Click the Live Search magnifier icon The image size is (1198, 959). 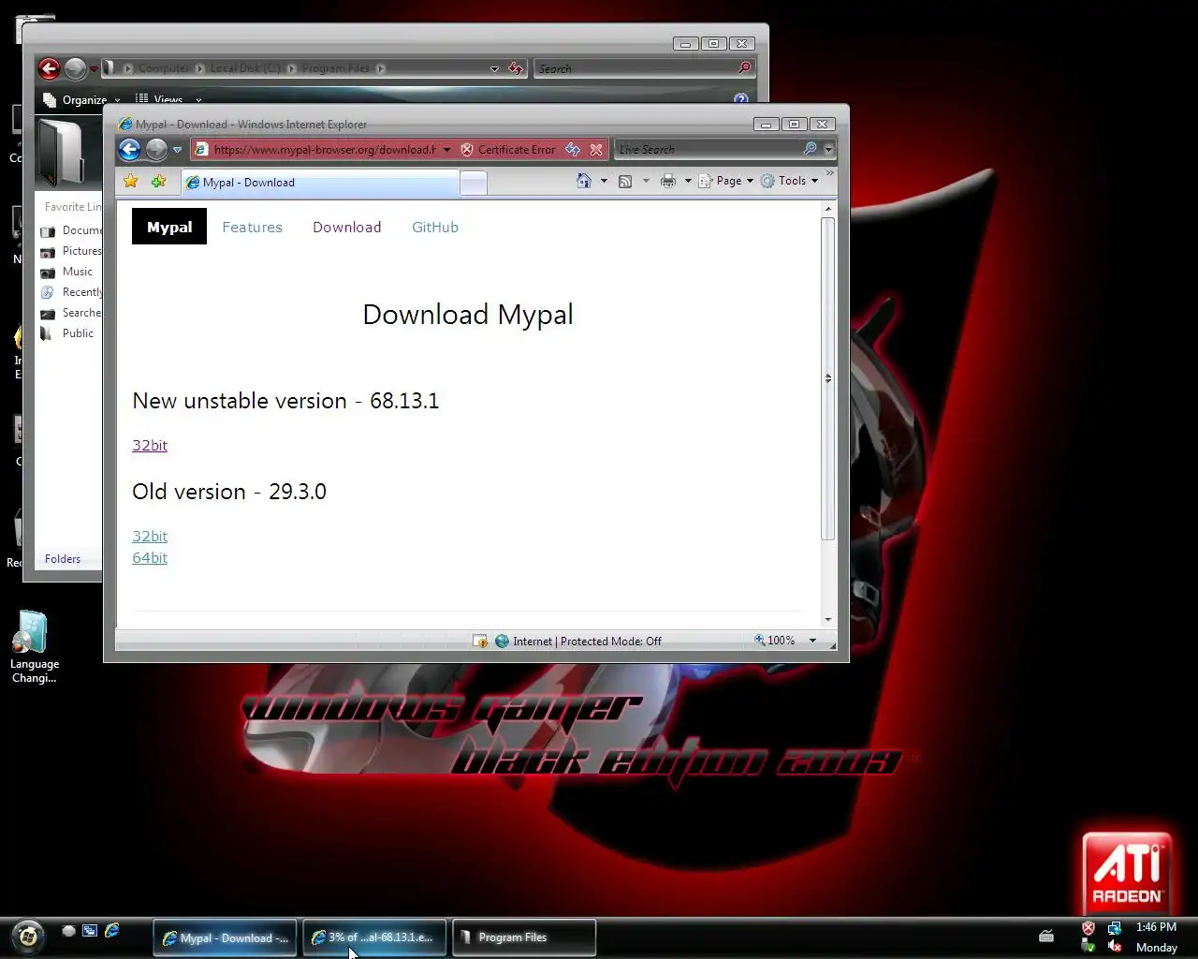(811, 149)
